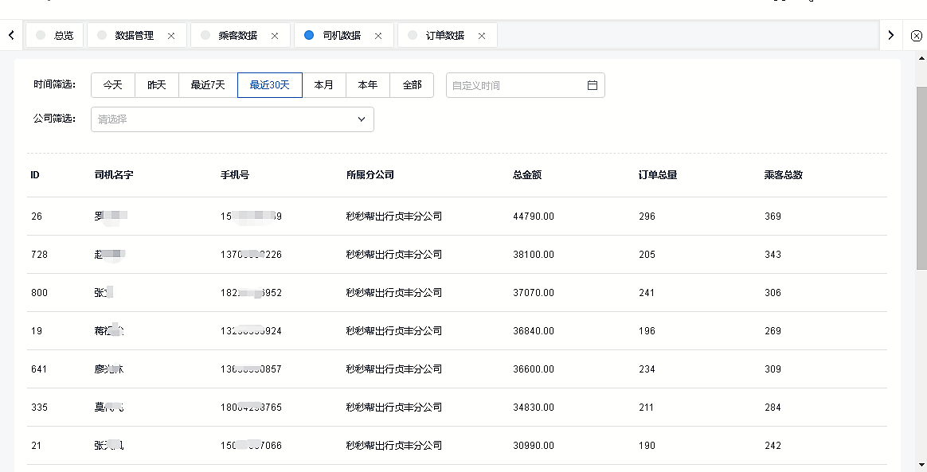Close the 乘客数据 tab
The image size is (927, 472).
(x=275, y=36)
